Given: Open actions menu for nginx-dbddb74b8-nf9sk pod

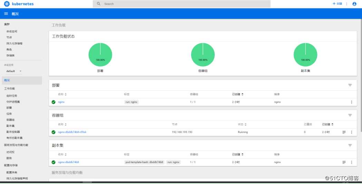Looking at the screenshot, I should click(351, 132).
